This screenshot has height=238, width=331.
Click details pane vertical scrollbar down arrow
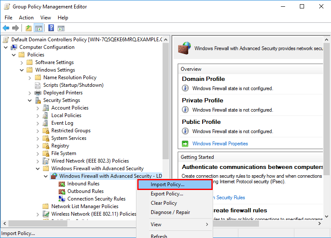326,217
